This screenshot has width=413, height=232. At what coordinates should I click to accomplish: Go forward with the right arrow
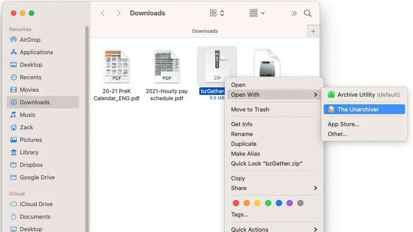(x=119, y=13)
